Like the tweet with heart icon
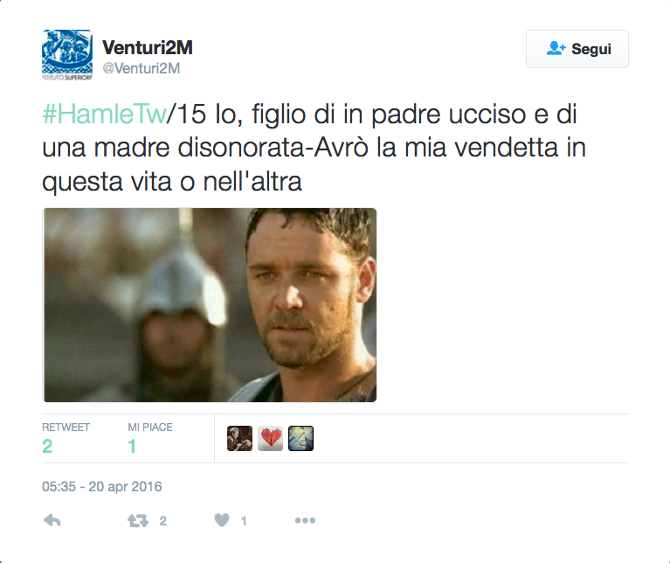 pos(222,520)
